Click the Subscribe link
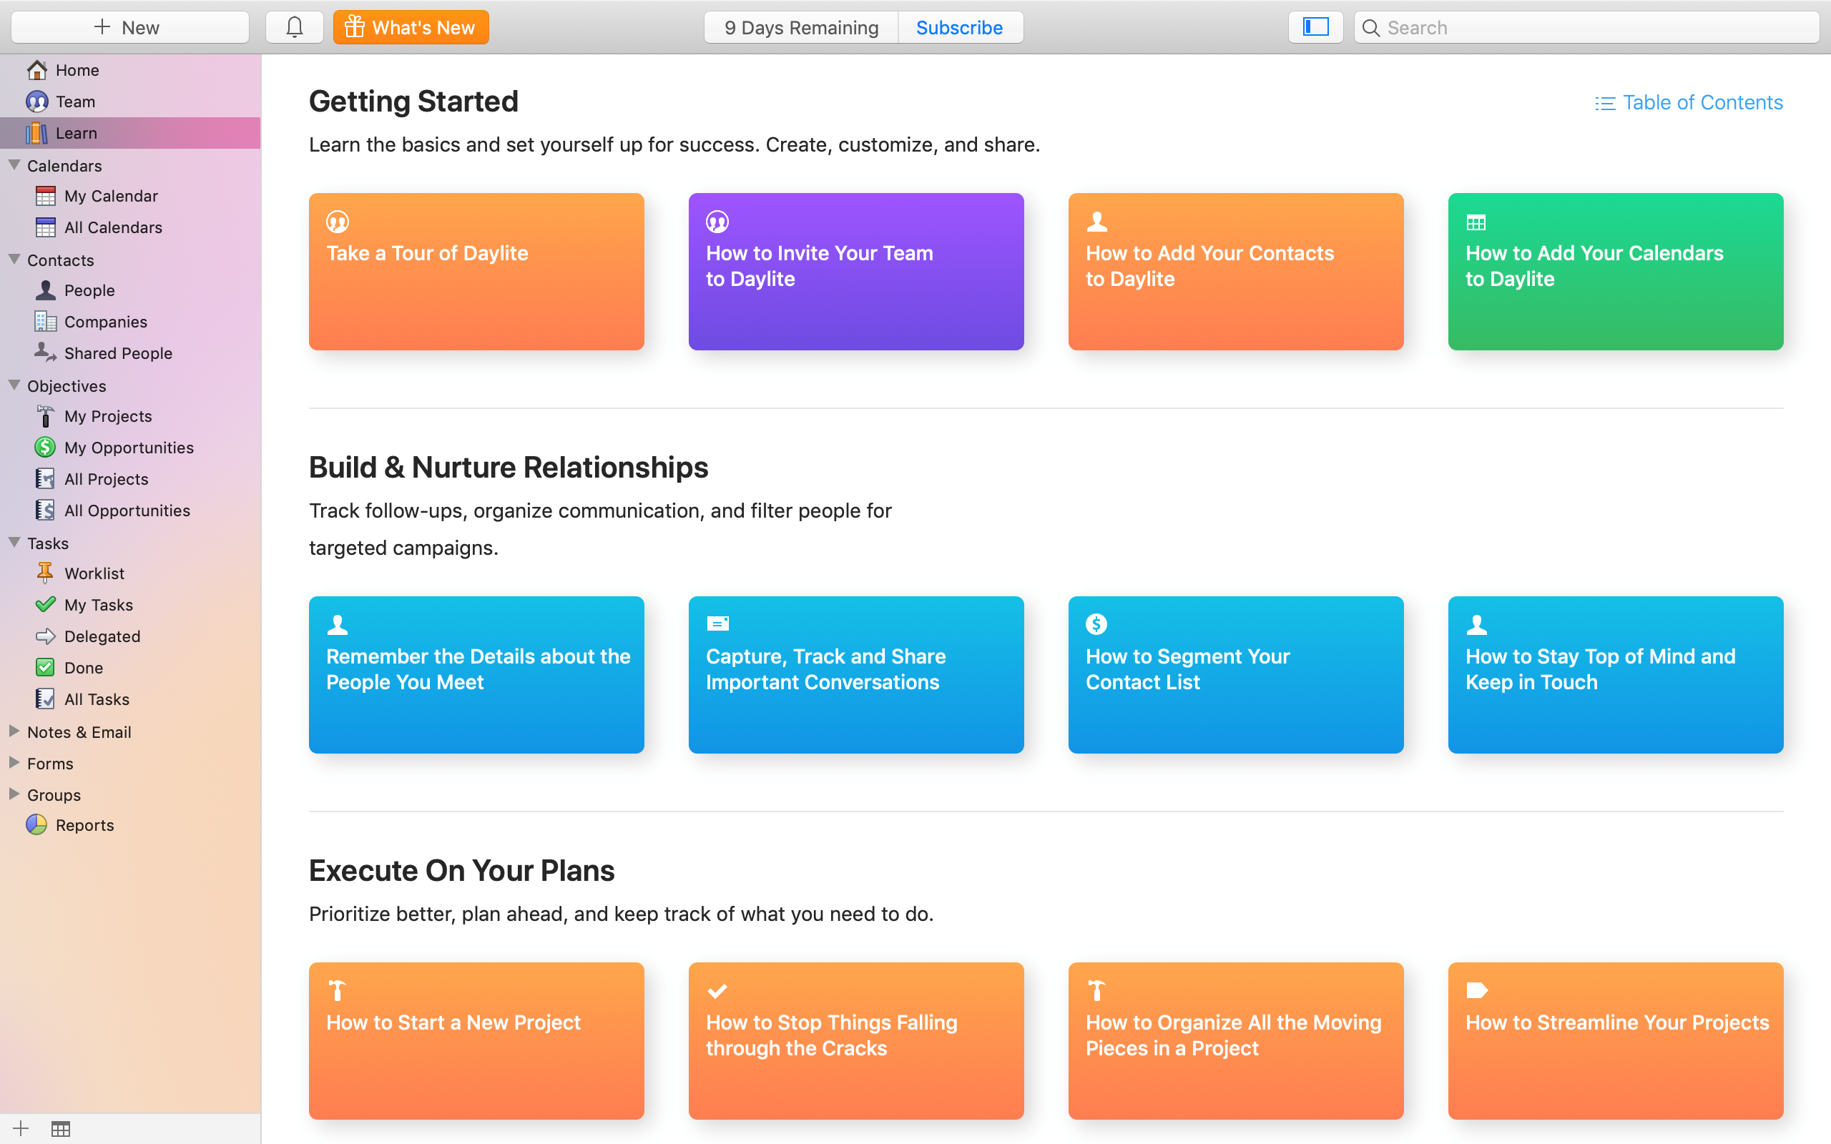This screenshot has width=1831, height=1144. [x=959, y=27]
